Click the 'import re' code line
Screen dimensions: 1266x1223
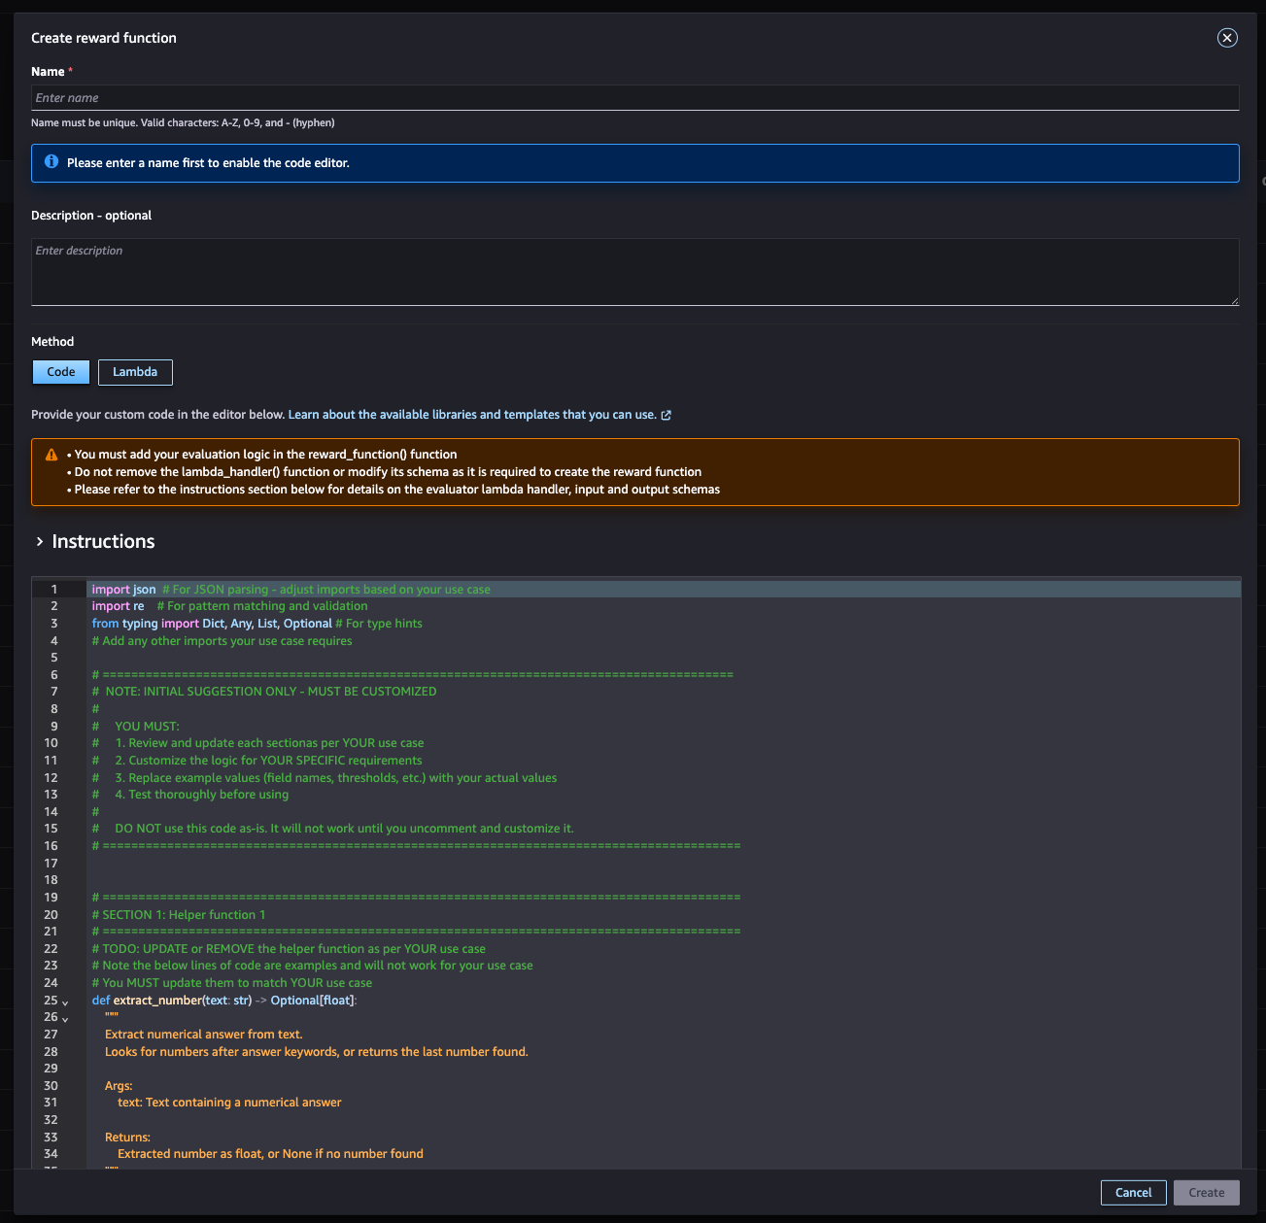pyautogui.click(x=230, y=606)
